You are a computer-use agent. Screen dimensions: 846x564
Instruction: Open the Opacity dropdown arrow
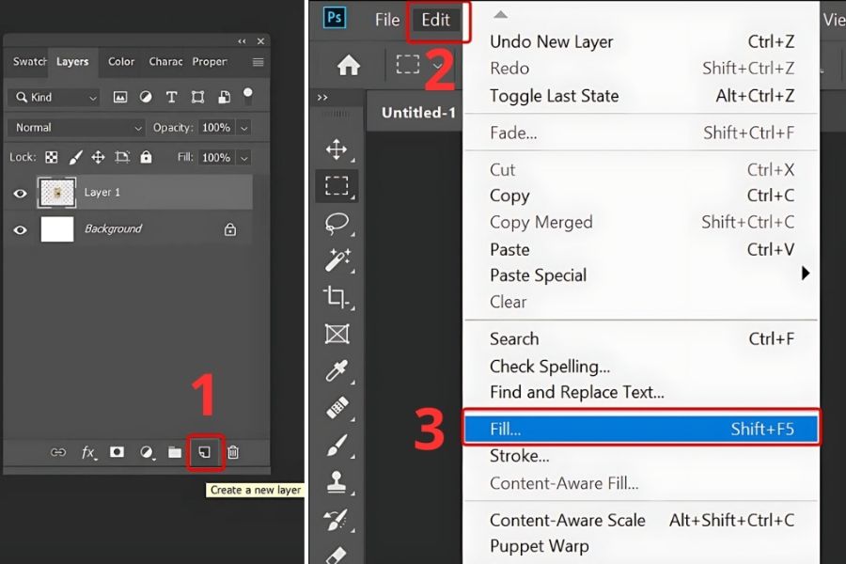pos(244,128)
